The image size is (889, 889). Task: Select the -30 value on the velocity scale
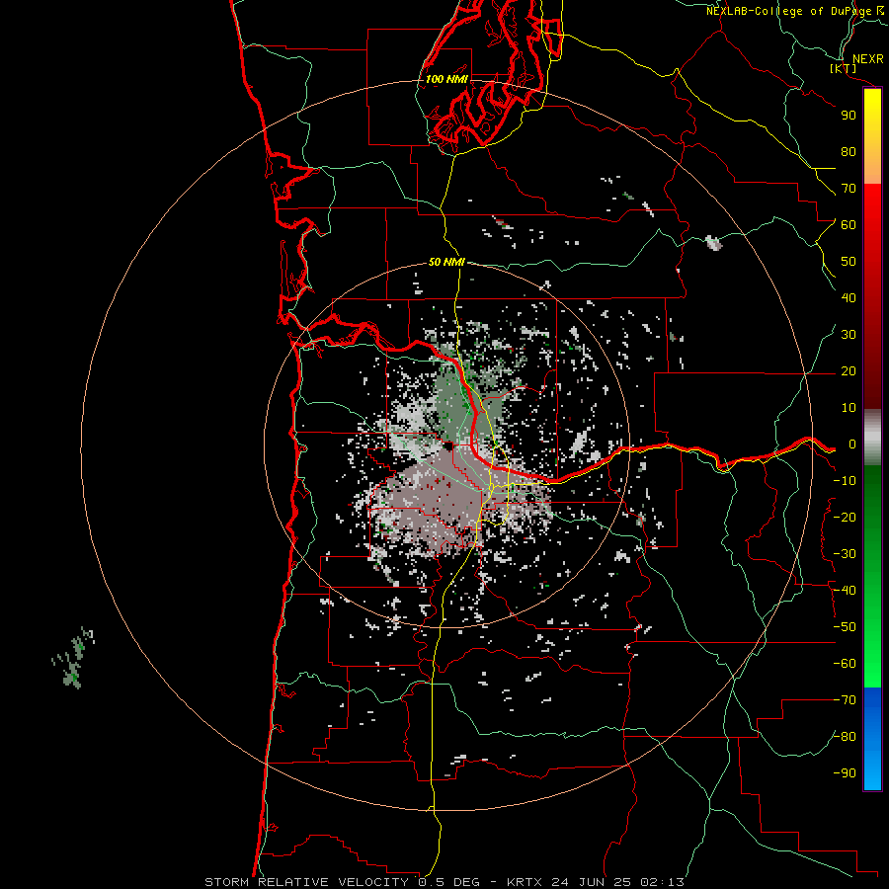pyautogui.click(x=845, y=554)
